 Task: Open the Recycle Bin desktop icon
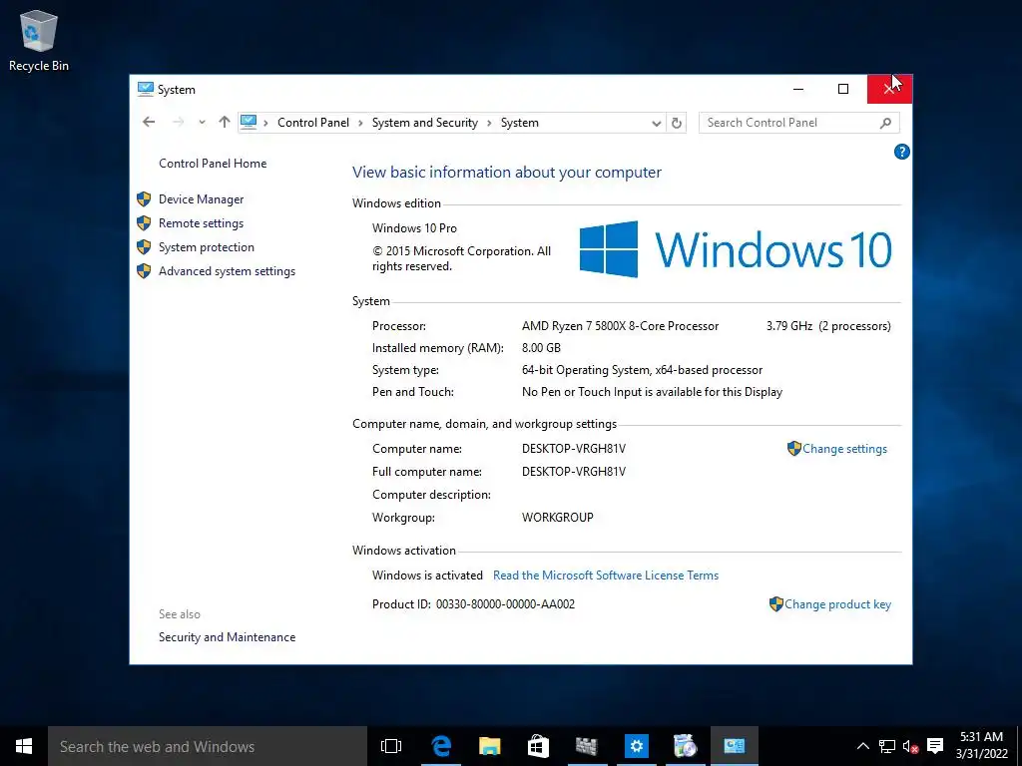click(39, 40)
